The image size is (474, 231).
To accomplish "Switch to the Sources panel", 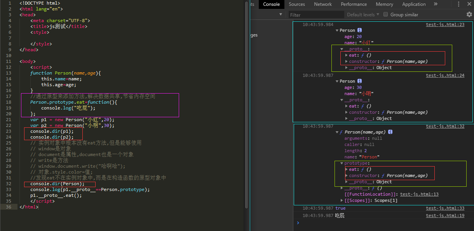I will pos(297,4).
